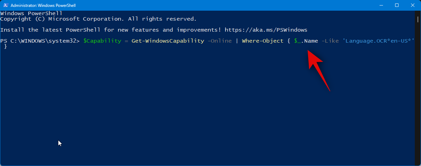Click the Copyright Microsoft Corporation line
Viewport: 421px width, 166px height.
point(98,19)
